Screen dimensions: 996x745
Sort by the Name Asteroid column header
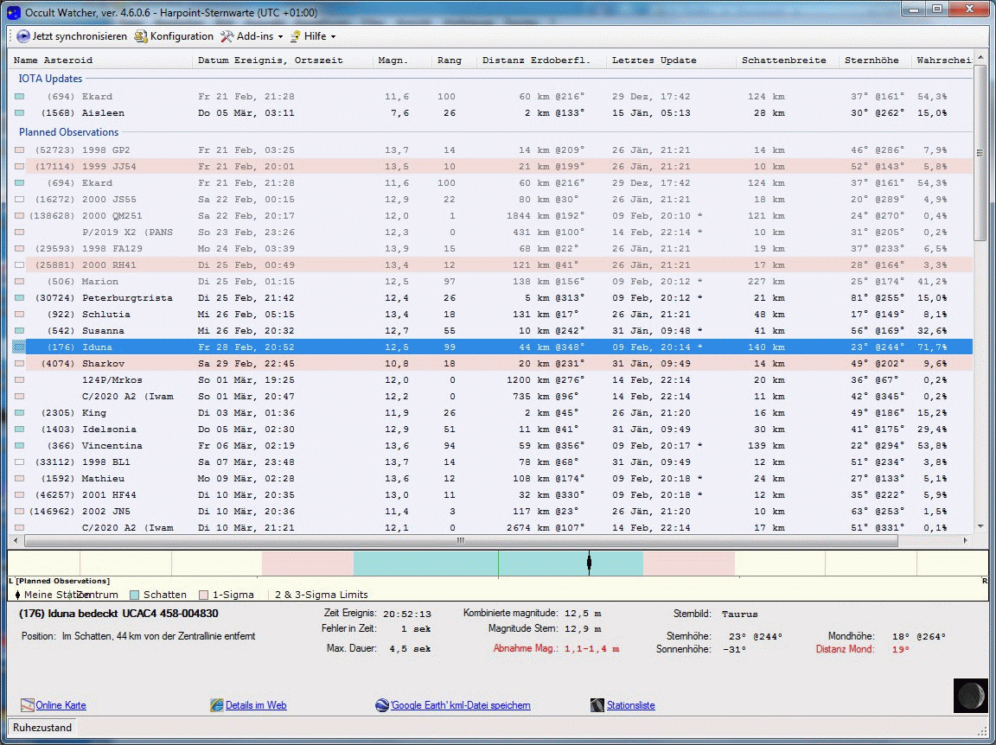[x=54, y=60]
